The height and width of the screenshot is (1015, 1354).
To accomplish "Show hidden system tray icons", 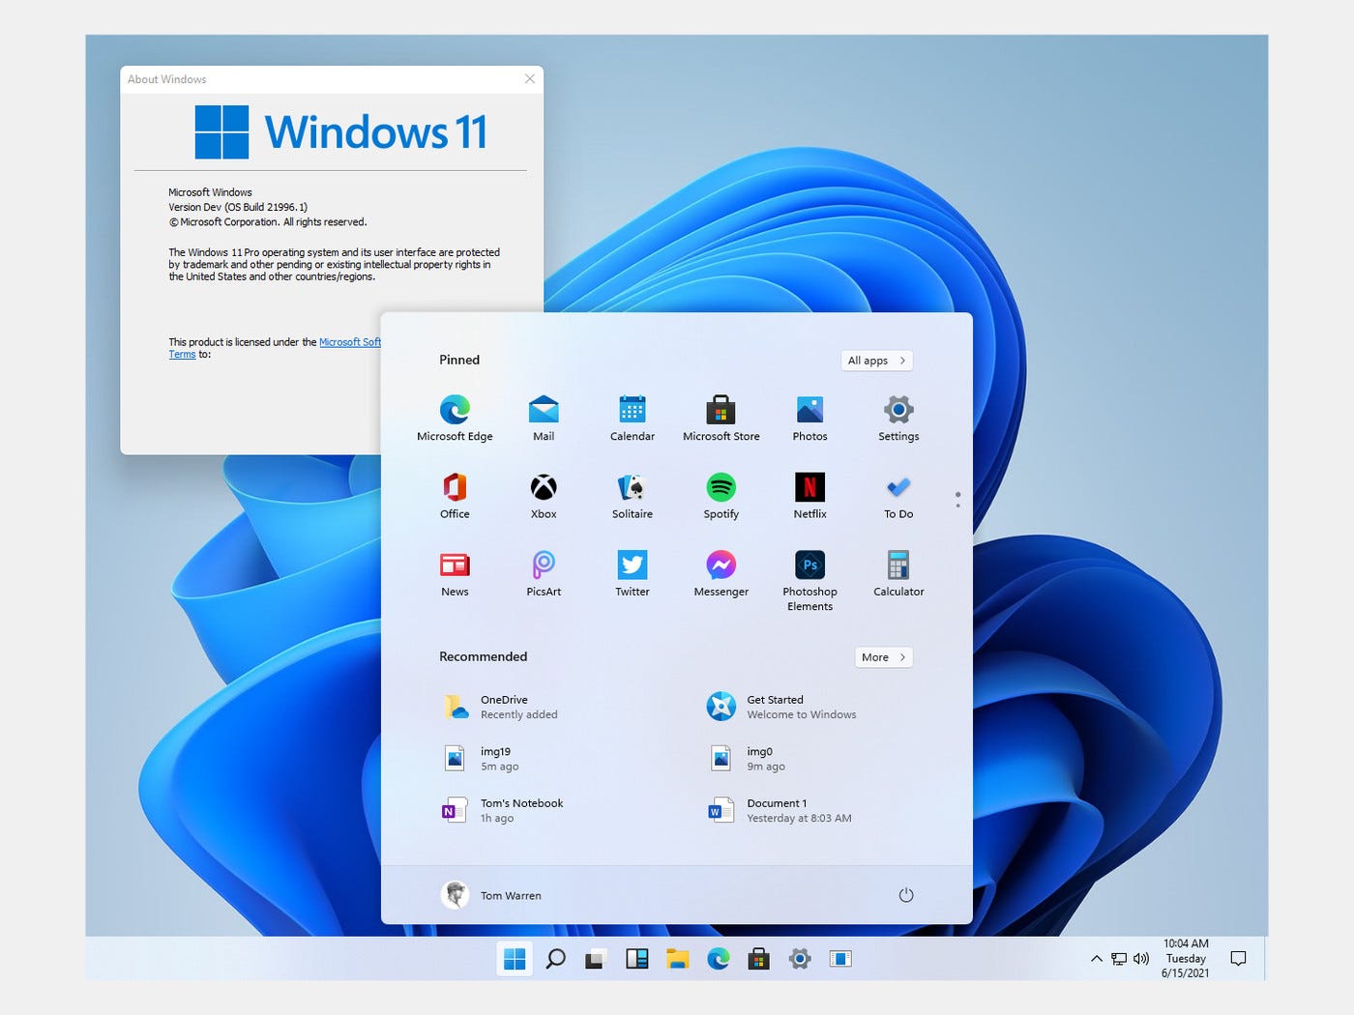I will pyautogui.click(x=1096, y=958).
